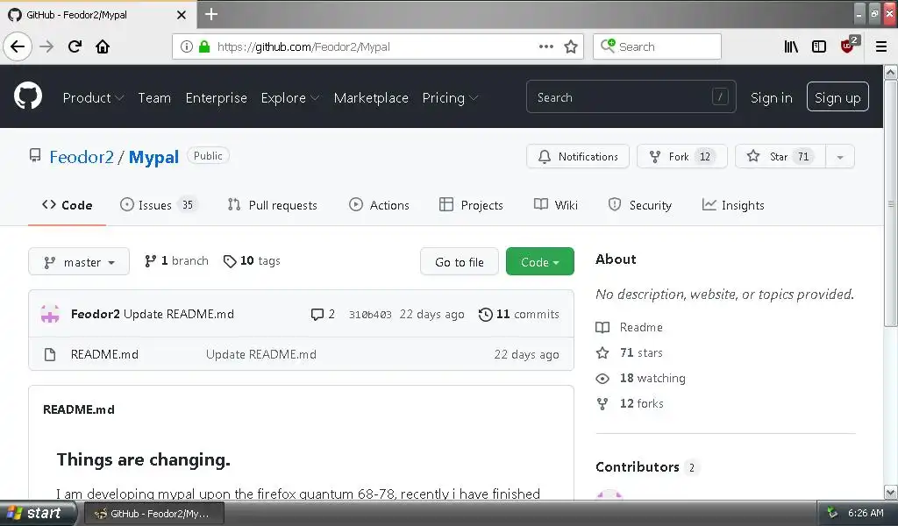Go back with the browser back arrow
Screen dimensions: 898x526
click(18, 46)
